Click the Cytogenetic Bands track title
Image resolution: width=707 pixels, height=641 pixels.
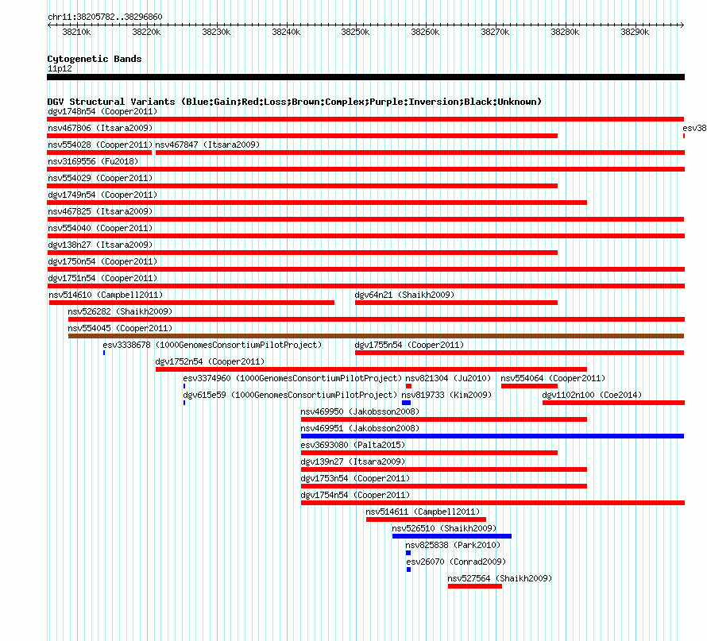coord(95,59)
